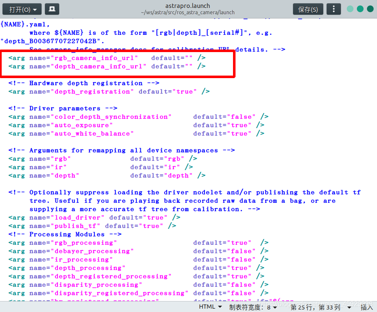Click the auto_white_balance arg name
The height and width of the screenshot is (312, 377).
[x=92, y=134]
